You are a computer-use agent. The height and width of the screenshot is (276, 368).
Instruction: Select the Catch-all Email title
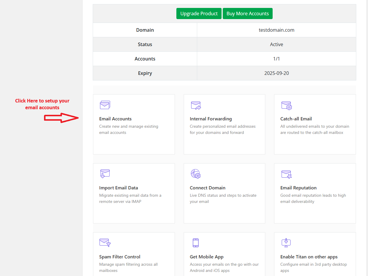point(296,119)
